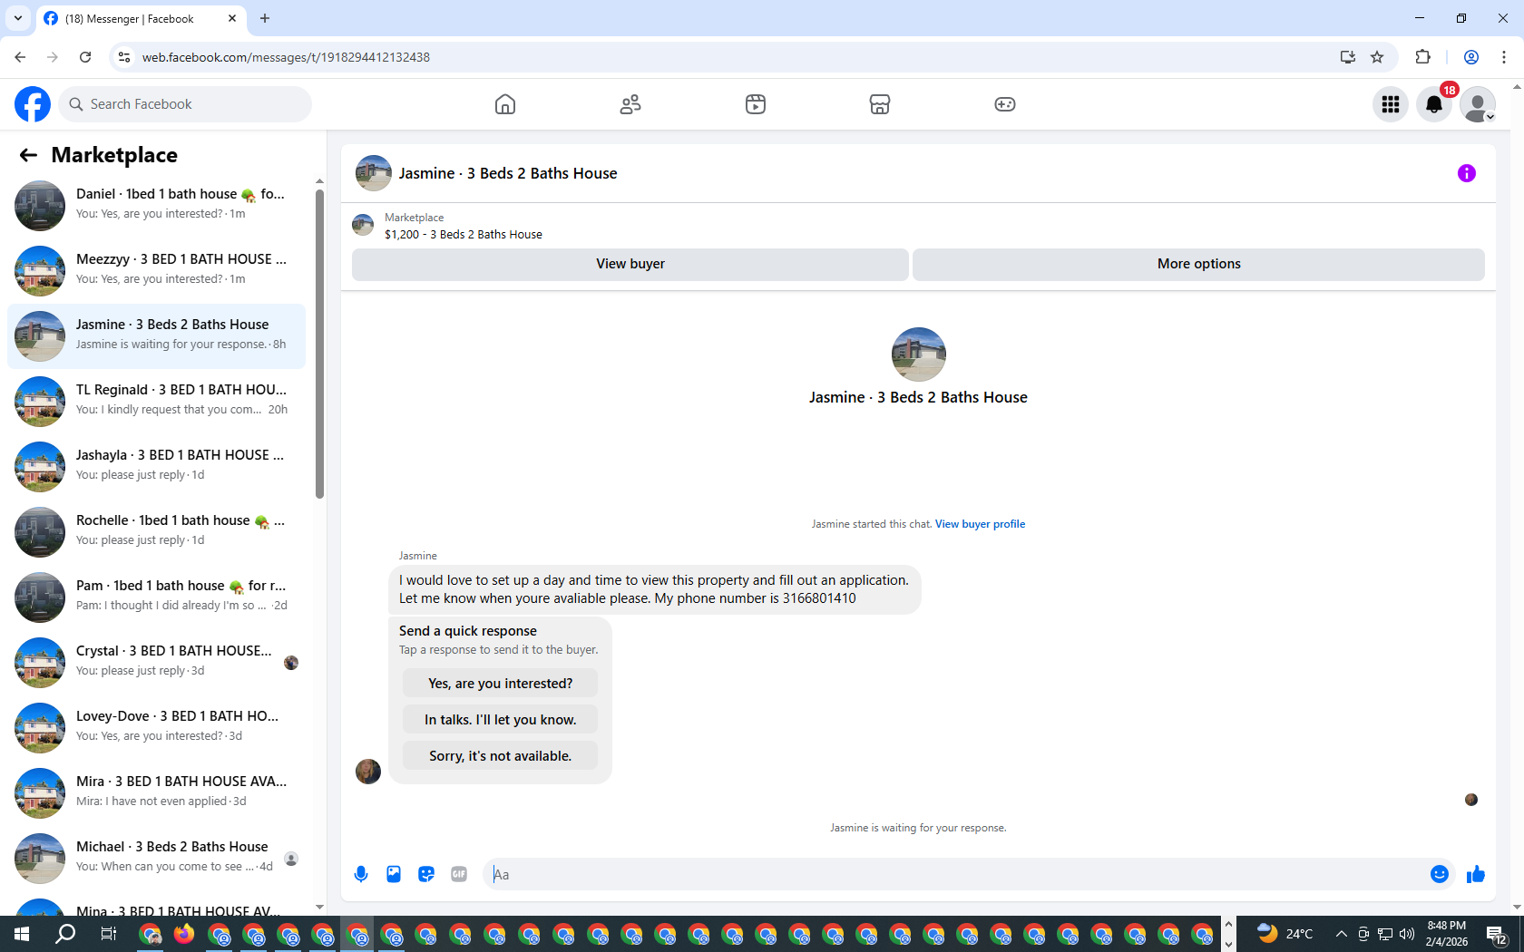Open the Windows Start menu
1524x952 pixels.
22,934
